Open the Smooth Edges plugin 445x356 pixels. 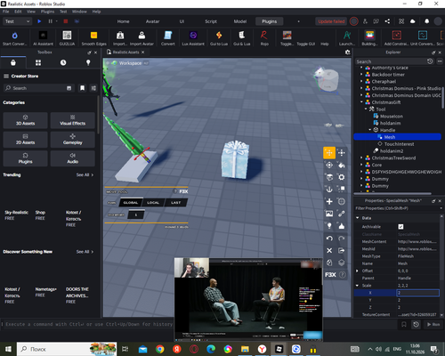[x=93, y=38]
